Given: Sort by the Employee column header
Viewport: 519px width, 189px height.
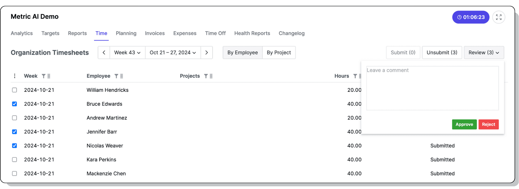Looking at the screenshot, I should tap(98, 76).
